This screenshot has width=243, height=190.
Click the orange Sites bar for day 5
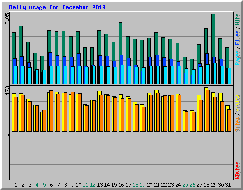[x=44, y=121]
